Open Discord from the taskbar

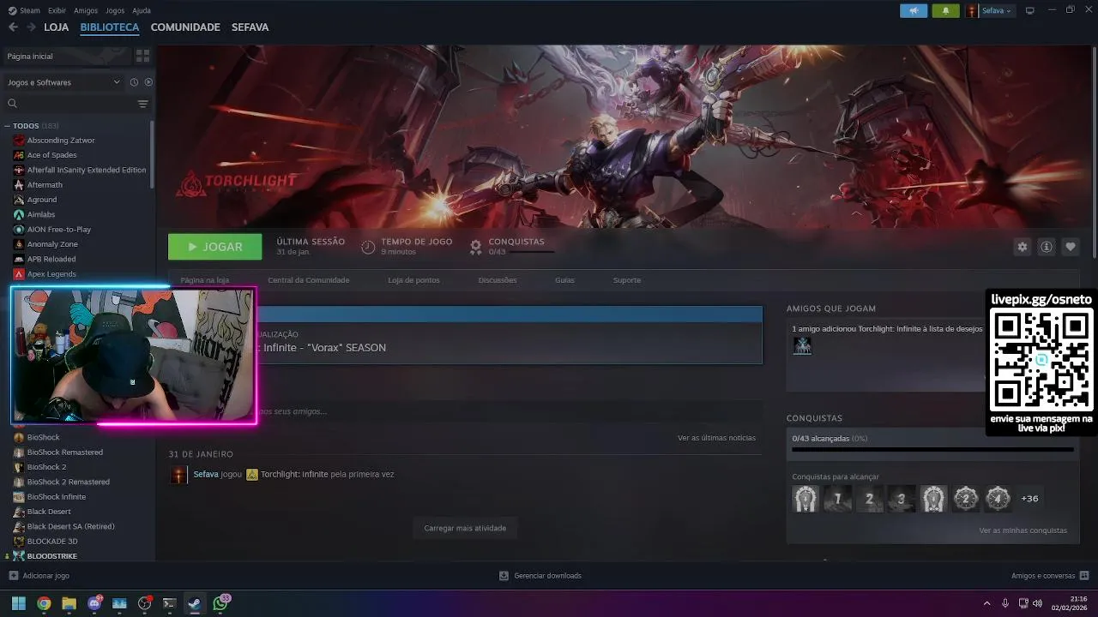94,603
